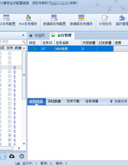Open 数据库发布模块 icon
This screenshot has height=165, width=128.
point(81,18)
